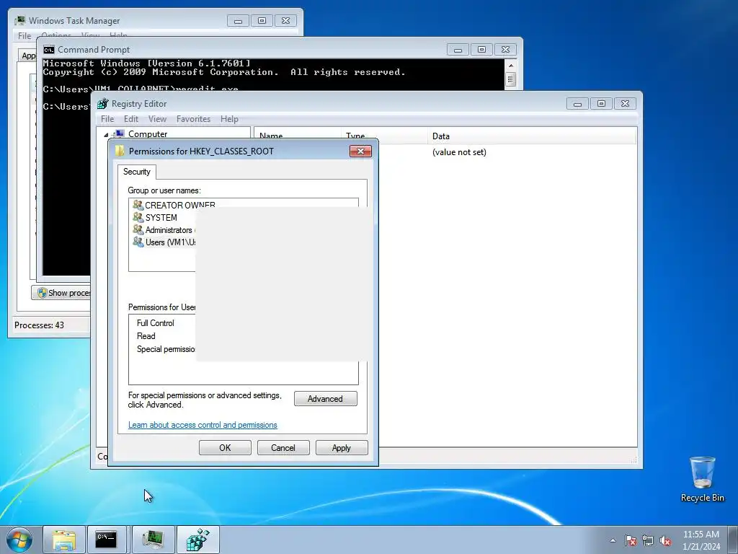Switch to Task Manager taskbar icon
The image size is (738, 554).
tap(153, 540)
